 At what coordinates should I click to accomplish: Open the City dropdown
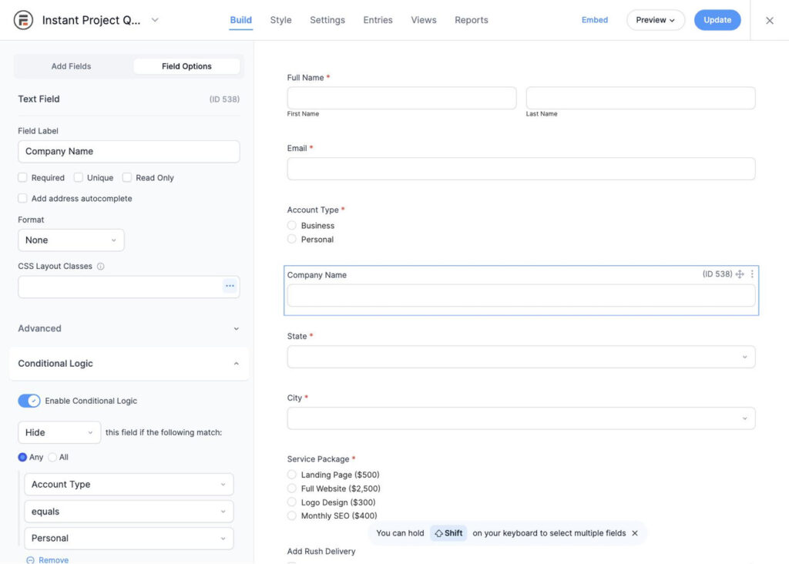click(x=521, y=418)
